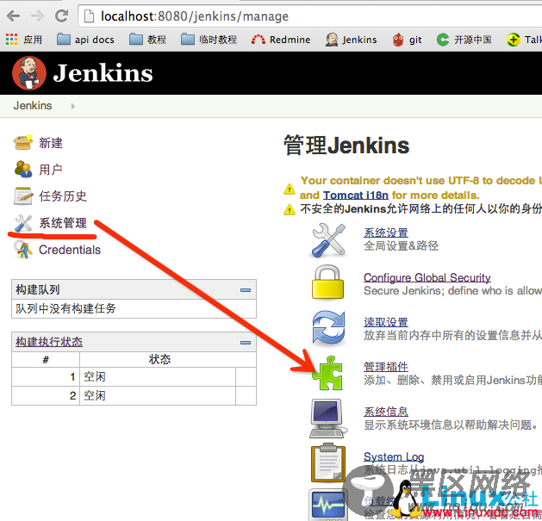The width and height of the screenshot is (542, 521).
Task: Click the 管理Jenkins page heading
Action: click(x=346, y=146)
